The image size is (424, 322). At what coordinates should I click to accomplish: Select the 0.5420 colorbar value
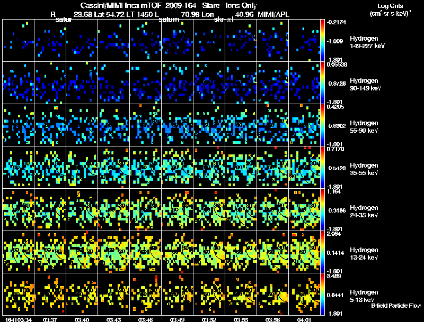[337, 168]
